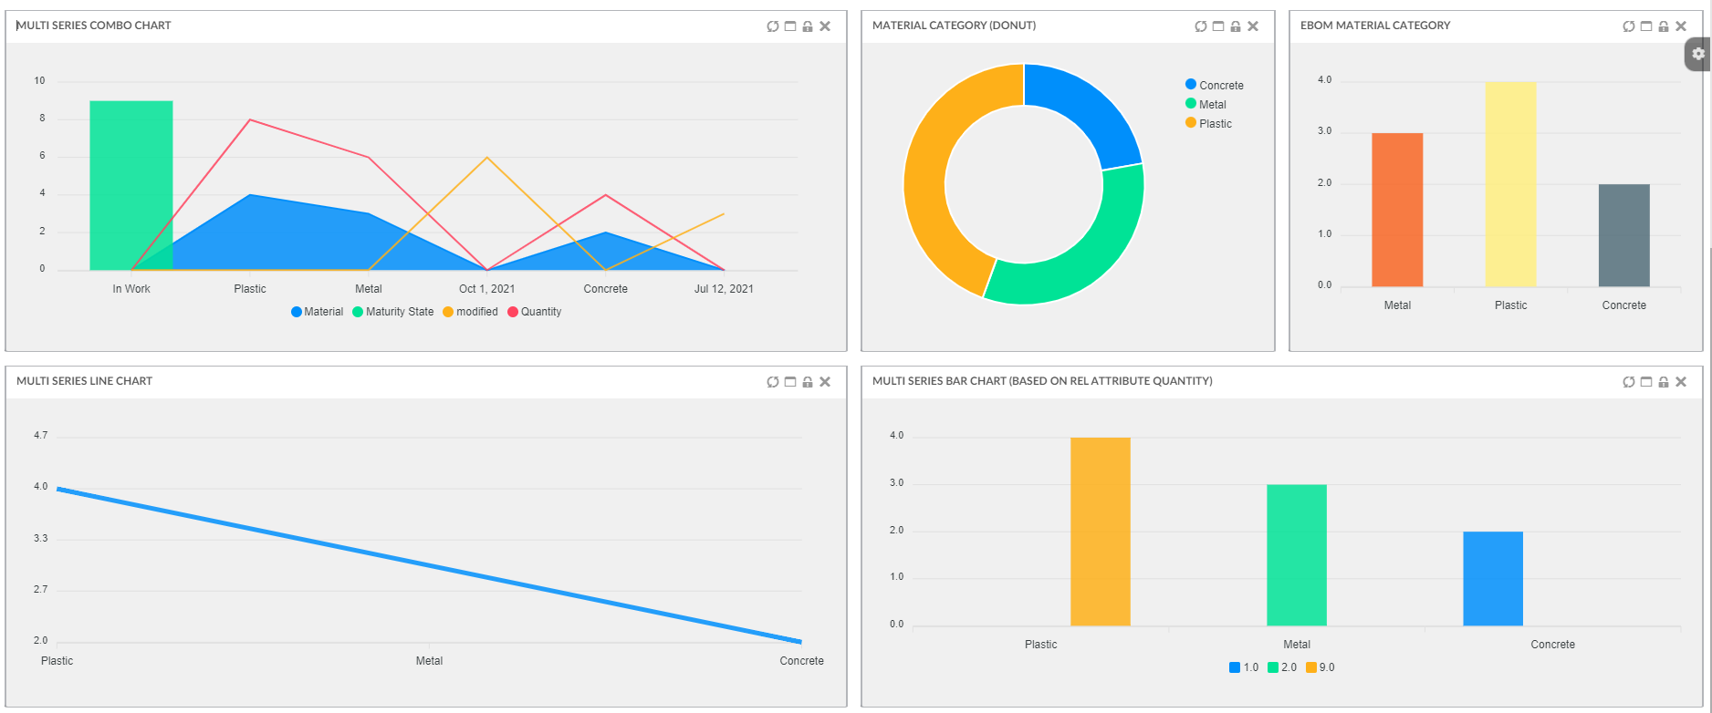
Task: Refresh the Multi Series Combo Chart widget
Action: 772,26
